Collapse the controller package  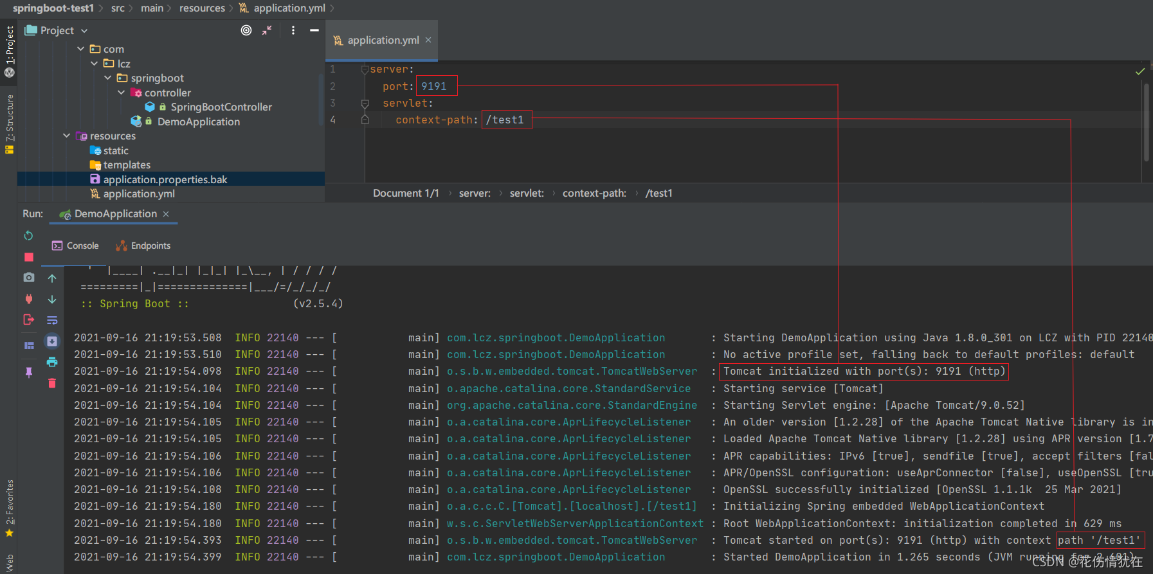(x=122, y=93)
